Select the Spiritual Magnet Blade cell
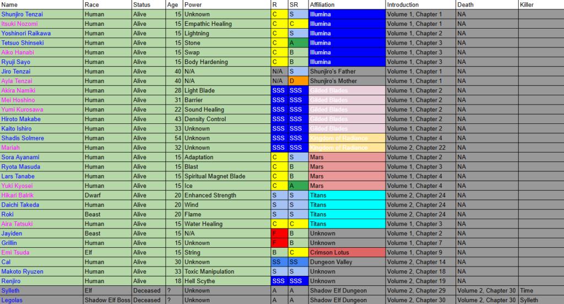 pyautogui.click(x=214, y=176)
